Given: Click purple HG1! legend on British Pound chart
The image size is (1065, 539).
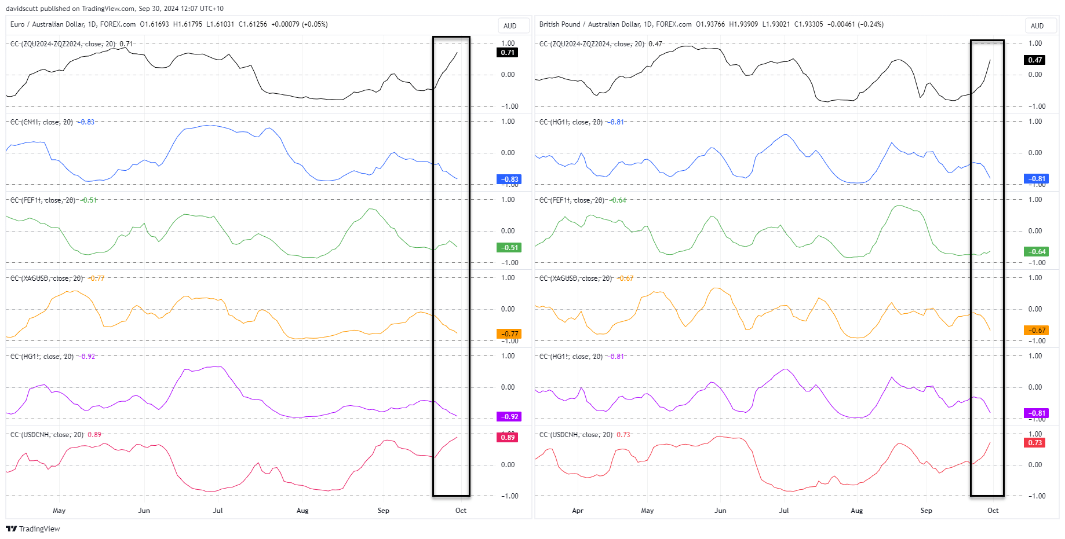Looking at the screenshot, I should 582,357.
